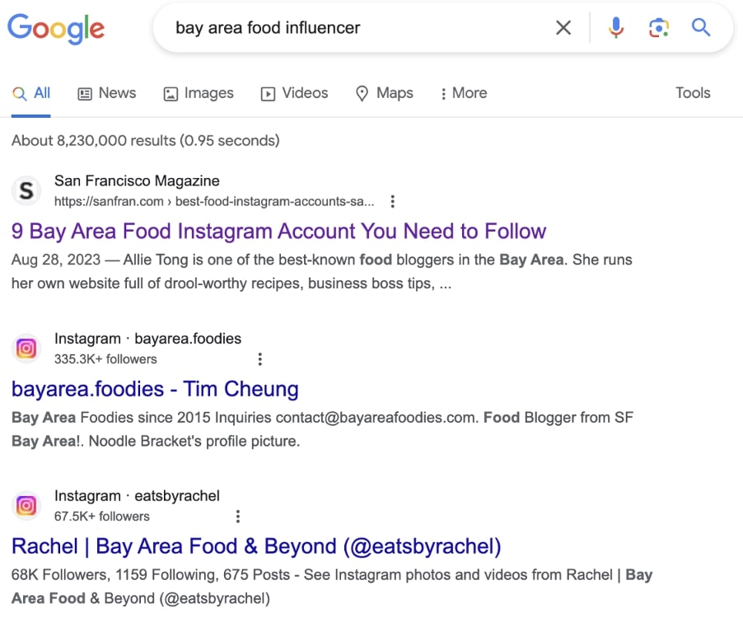Open '9 Bay Area Food Instagram Account' link

coord(278,231)
